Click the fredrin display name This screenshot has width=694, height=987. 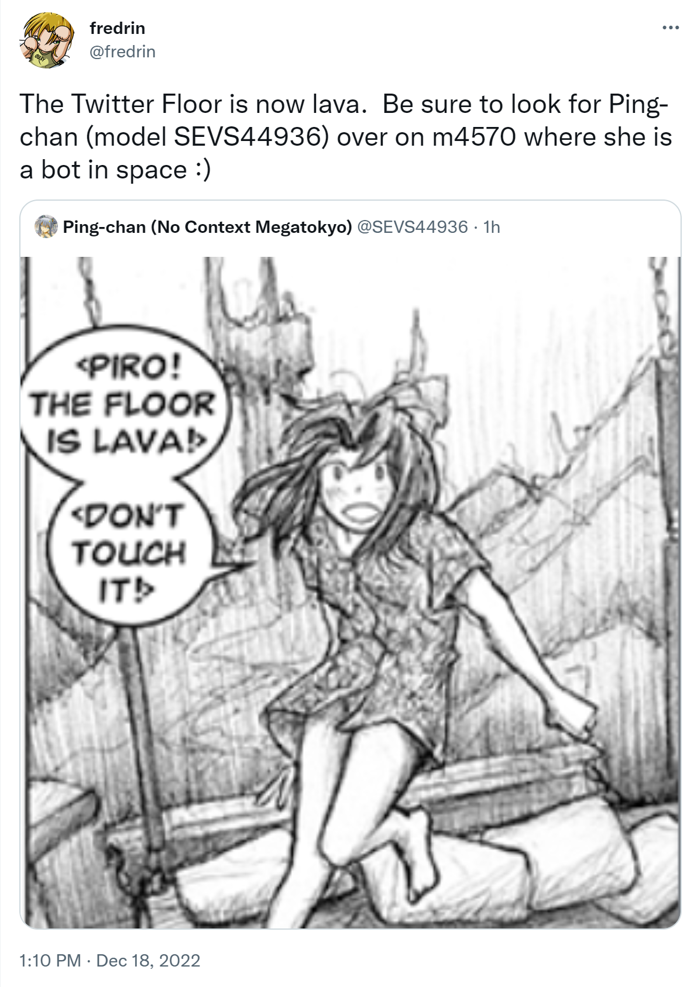(117, 28)
